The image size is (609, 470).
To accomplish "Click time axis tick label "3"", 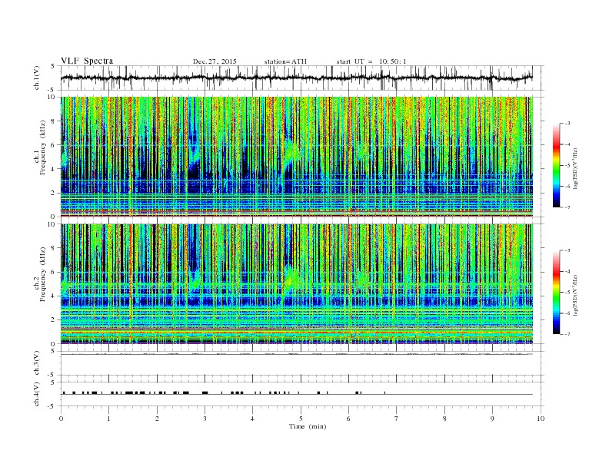I will pyautogui.click(x=205, y=419).
